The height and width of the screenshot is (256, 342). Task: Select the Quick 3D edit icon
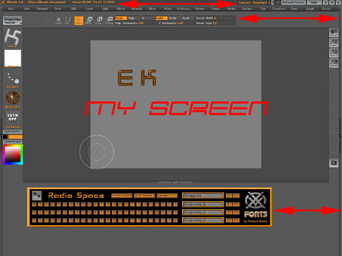58,21
